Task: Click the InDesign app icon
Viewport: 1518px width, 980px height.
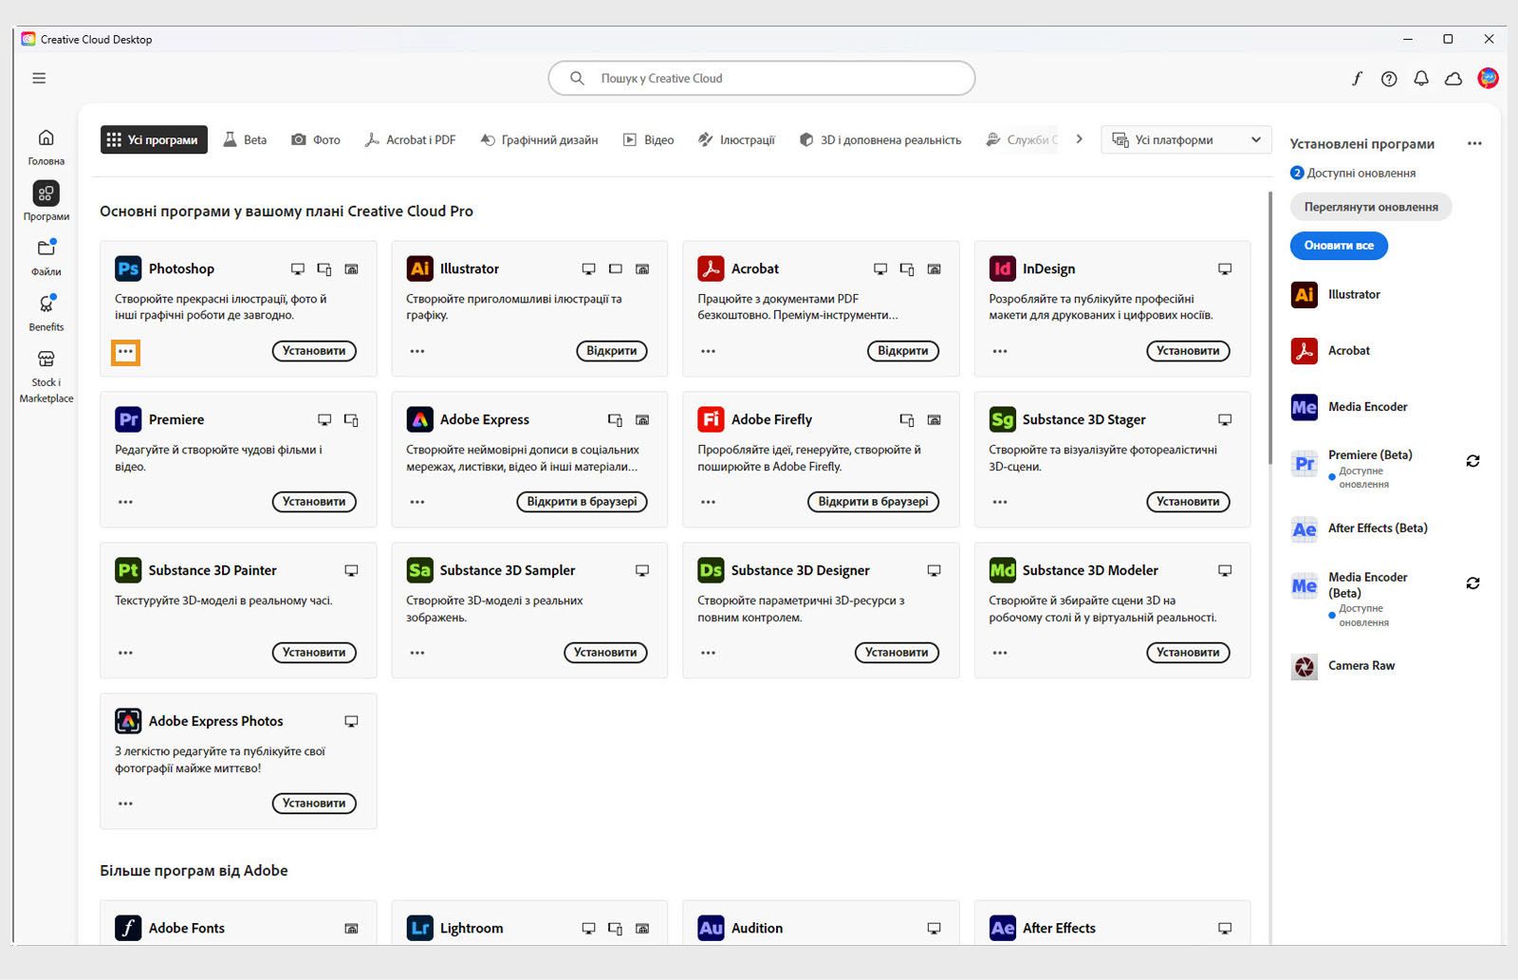Action: 1002,268
